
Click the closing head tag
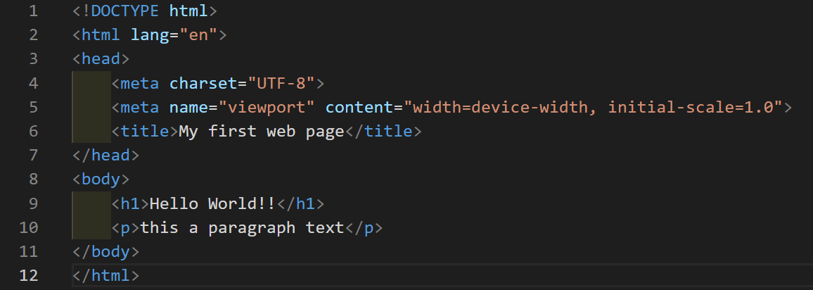105,155
